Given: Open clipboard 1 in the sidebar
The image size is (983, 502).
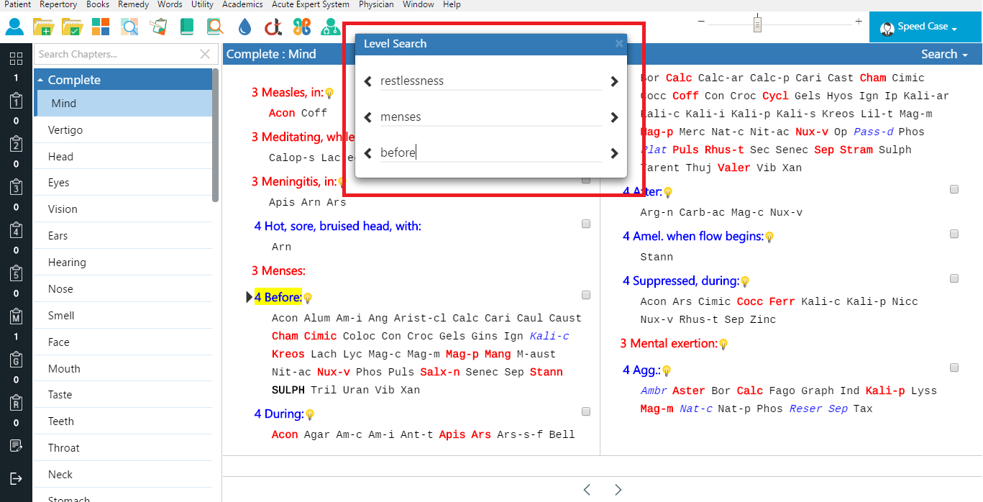Looking at the screenshot, I should point(16,101).
